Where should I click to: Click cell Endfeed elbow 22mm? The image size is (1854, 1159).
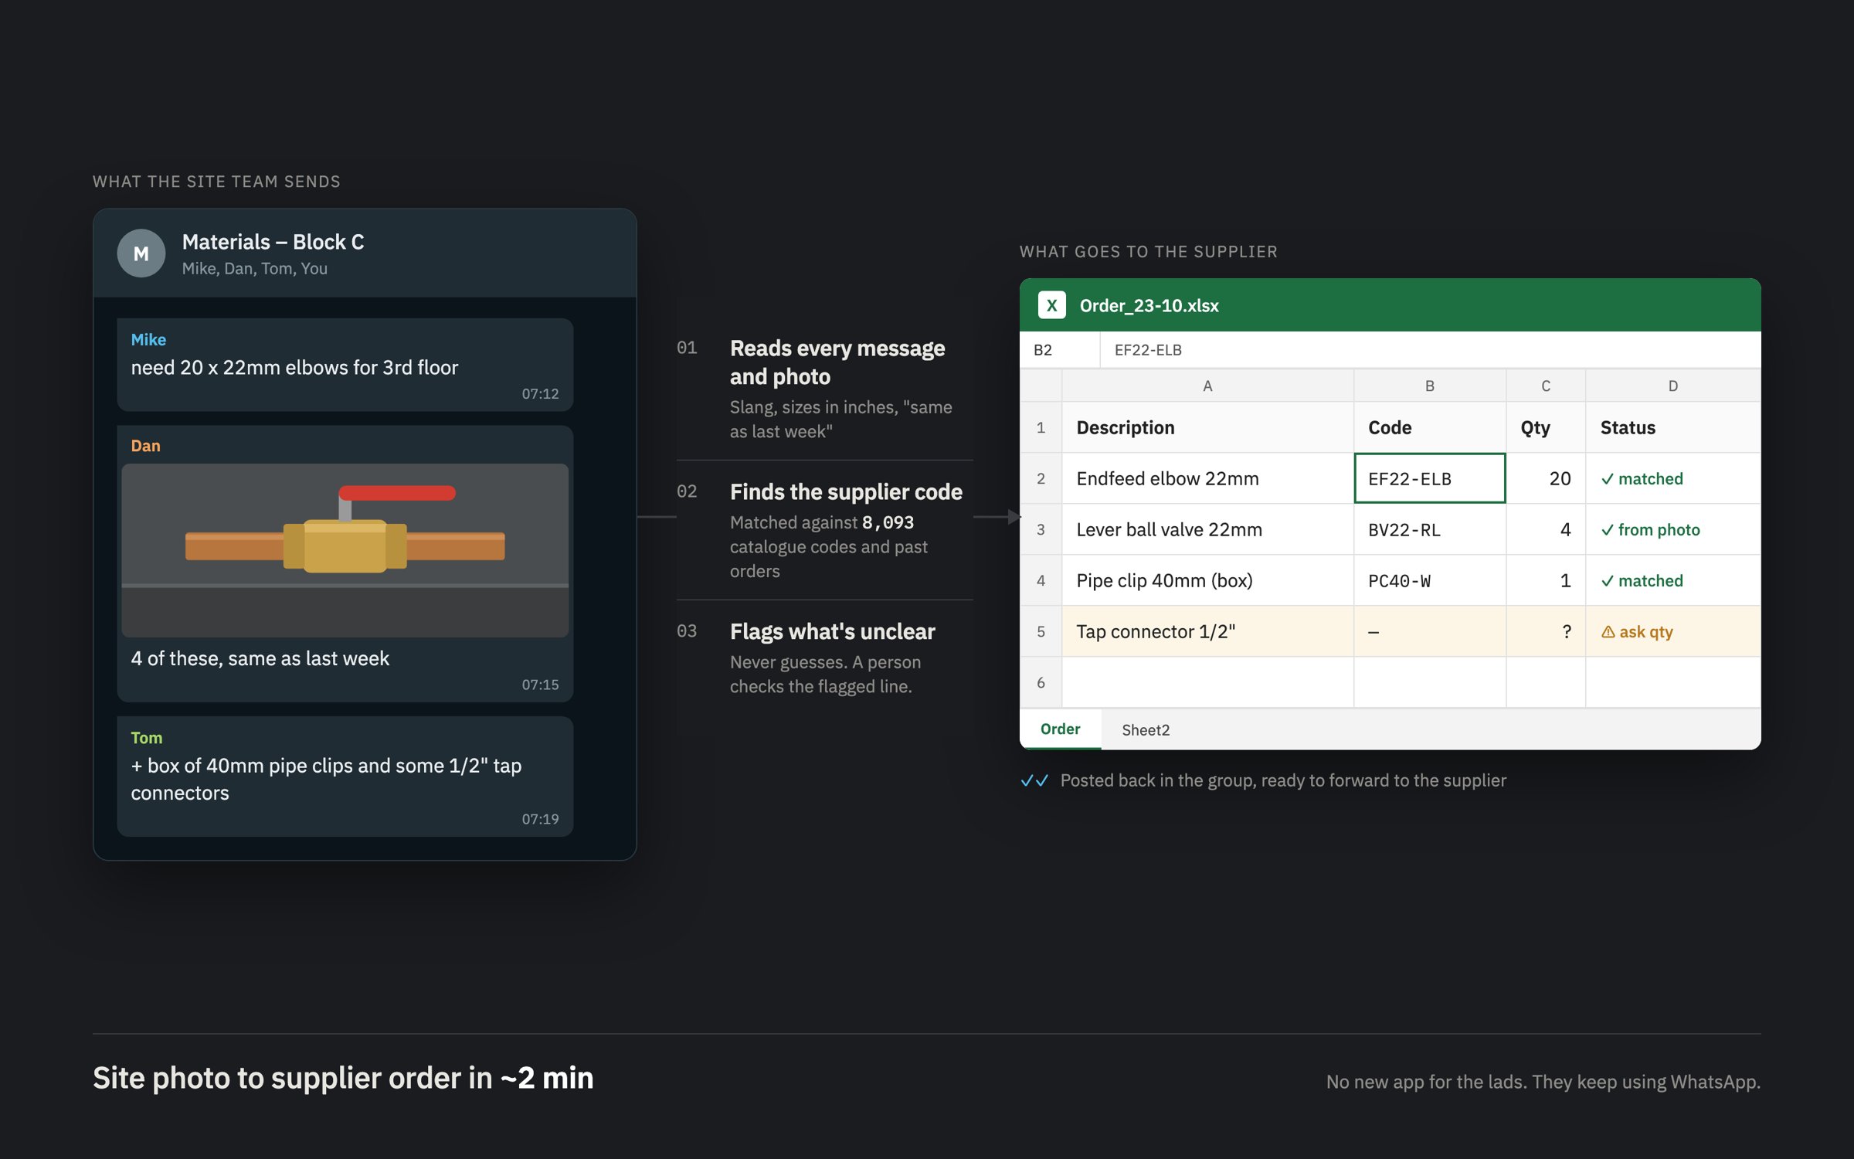pos(1207,478)
